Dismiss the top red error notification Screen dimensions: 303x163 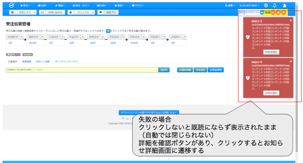291,21
